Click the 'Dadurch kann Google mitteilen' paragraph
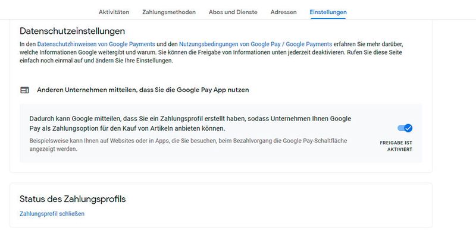The height and width of the screenshot is (240, 476). pyautogui.click(x=190, y=124)
